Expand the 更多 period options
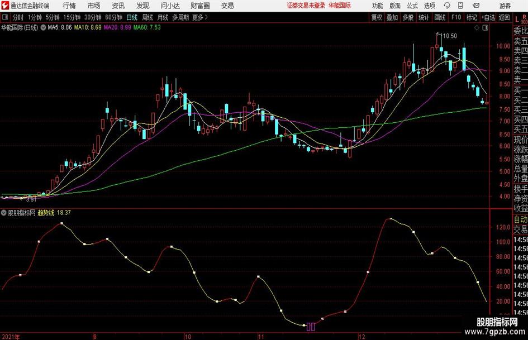528x340 pixels. (x=201, y=17)
